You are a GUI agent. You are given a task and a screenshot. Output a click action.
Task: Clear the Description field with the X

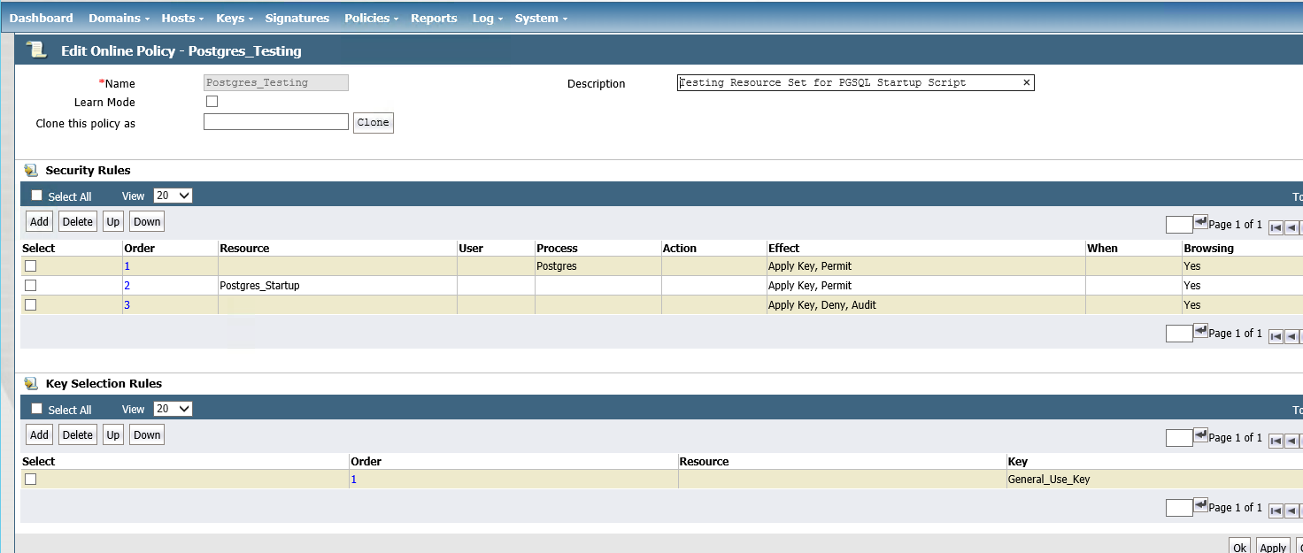pos(1026,83)
